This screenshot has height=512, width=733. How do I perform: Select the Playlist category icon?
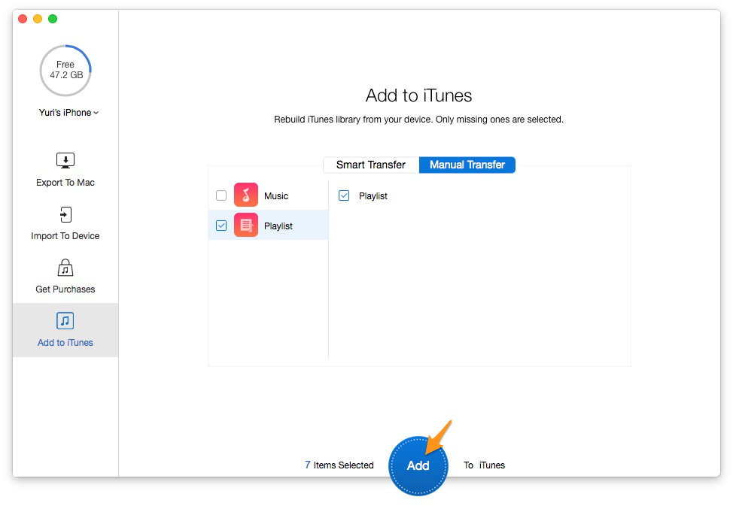(246, 225)
